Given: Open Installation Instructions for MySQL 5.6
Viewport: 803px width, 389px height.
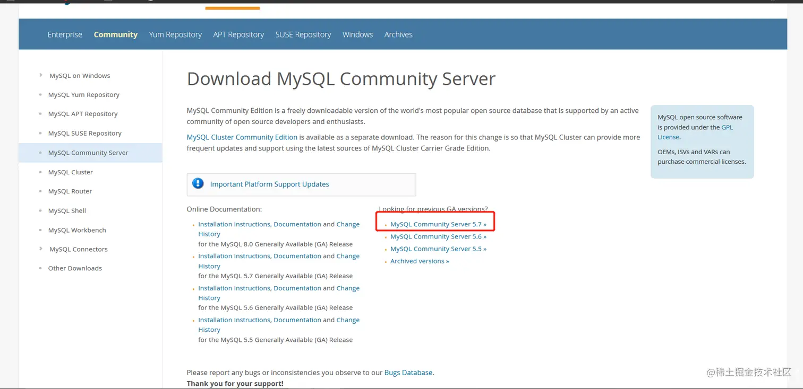Looking at the screenshot, I should pyautogui.click(x=234, y=288).
